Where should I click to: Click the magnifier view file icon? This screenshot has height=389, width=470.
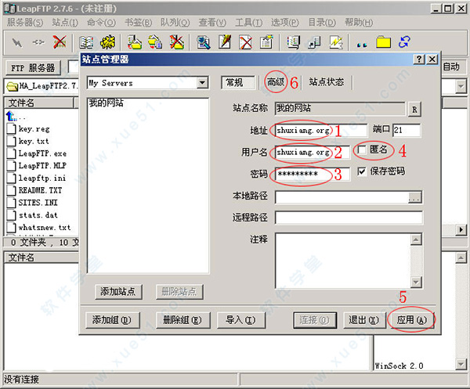point(204,42)
